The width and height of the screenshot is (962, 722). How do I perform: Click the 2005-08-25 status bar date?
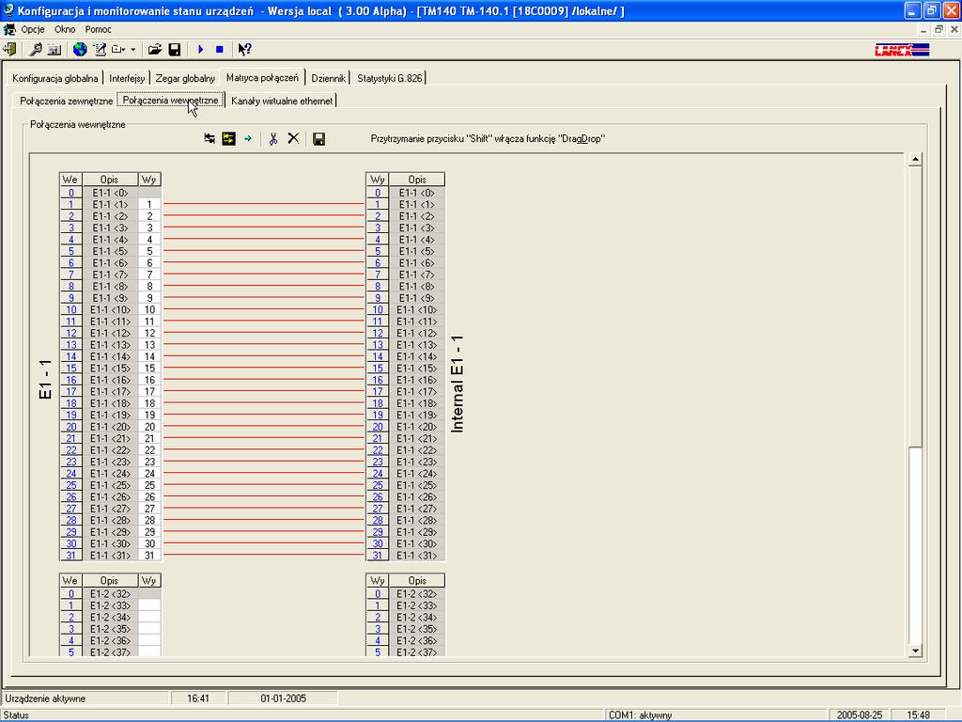[x=859, y=715]
